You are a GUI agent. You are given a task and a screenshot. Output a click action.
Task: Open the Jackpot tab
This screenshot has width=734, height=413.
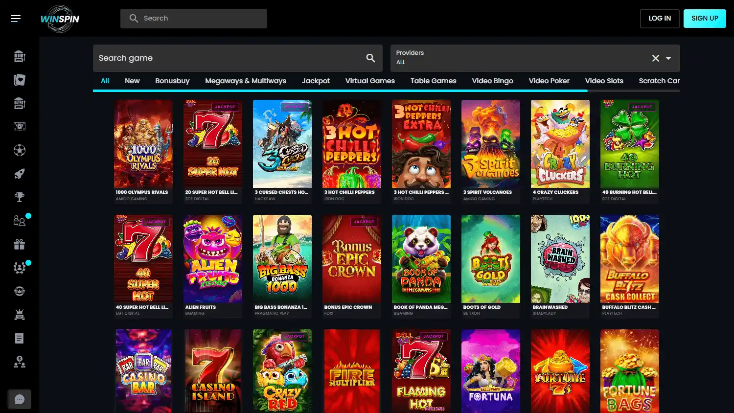pyautogui.click(x=316, y=81)
